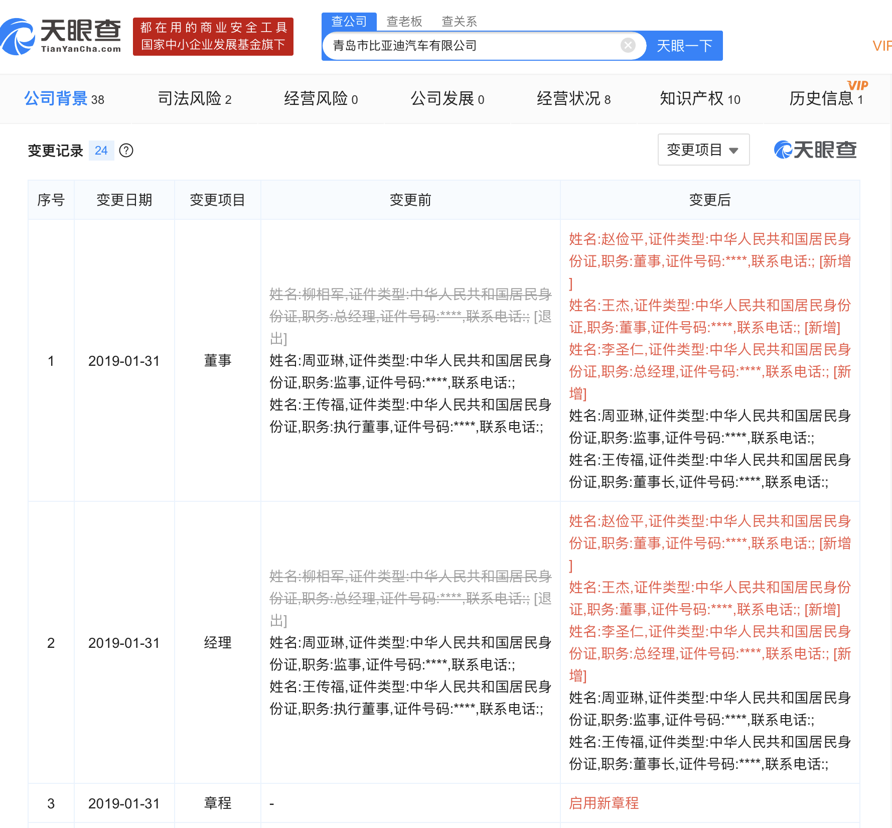The height and width of the screenshot is (828, 892).
Task: Click the red 赵俭平 new entry in row 1
Action: click(x=710, y=261)
